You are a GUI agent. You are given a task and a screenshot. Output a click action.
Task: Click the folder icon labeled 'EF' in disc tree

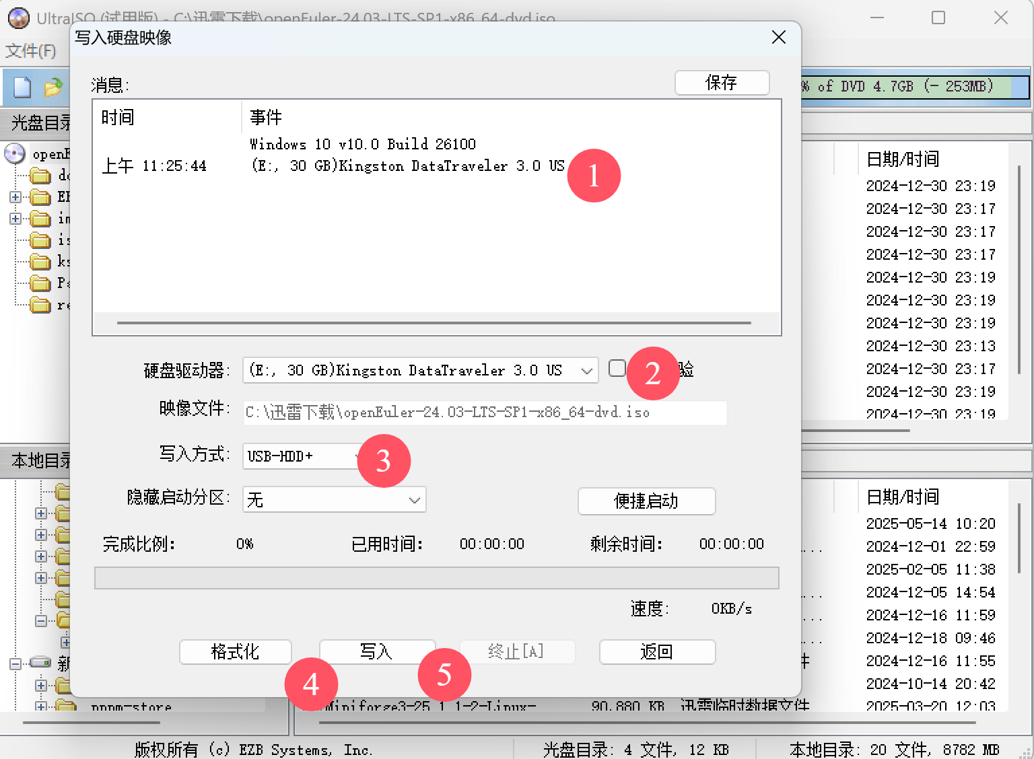click(x=40, y=197)
